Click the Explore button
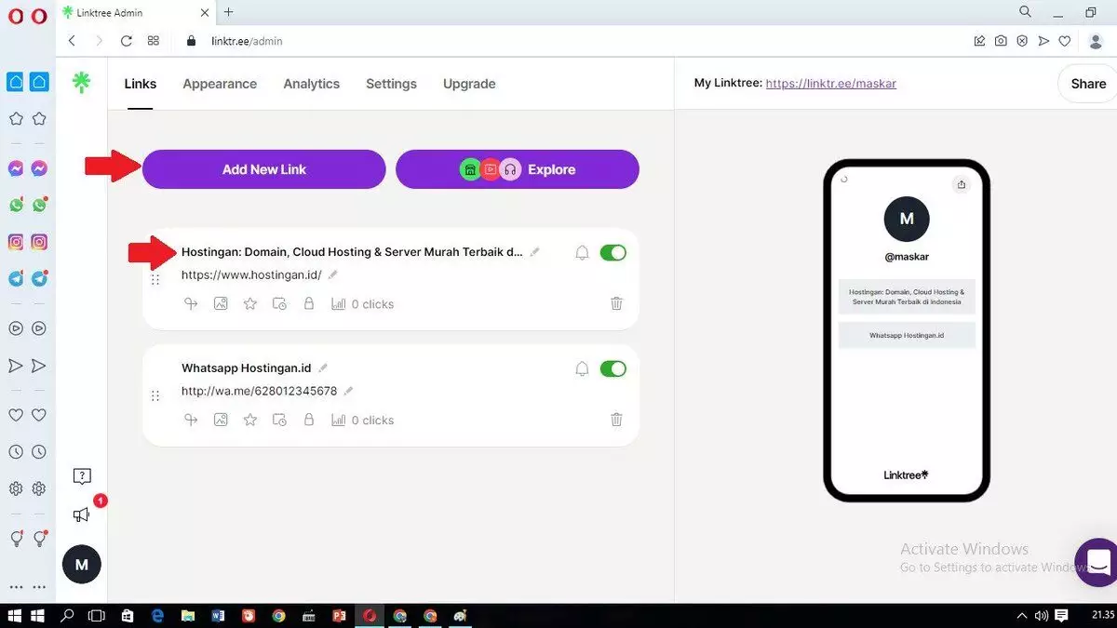 518,169
